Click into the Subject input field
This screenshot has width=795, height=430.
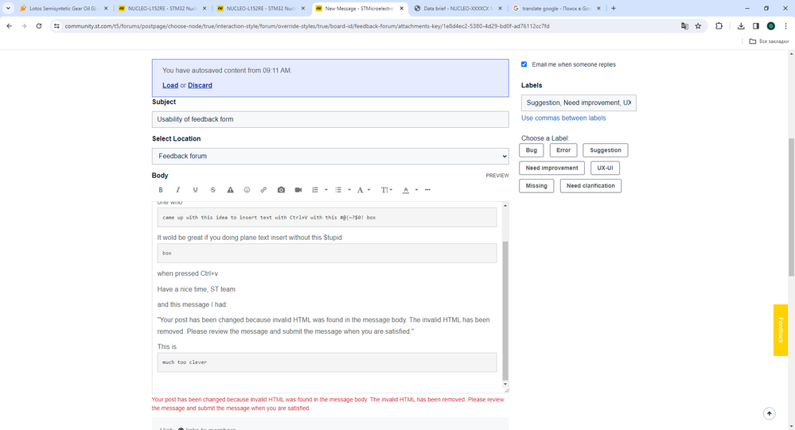330,119
